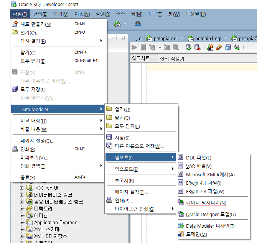Select Application Express in the tree
The height and width of the screenshot is (243, 267).
[x=56, y=222]
